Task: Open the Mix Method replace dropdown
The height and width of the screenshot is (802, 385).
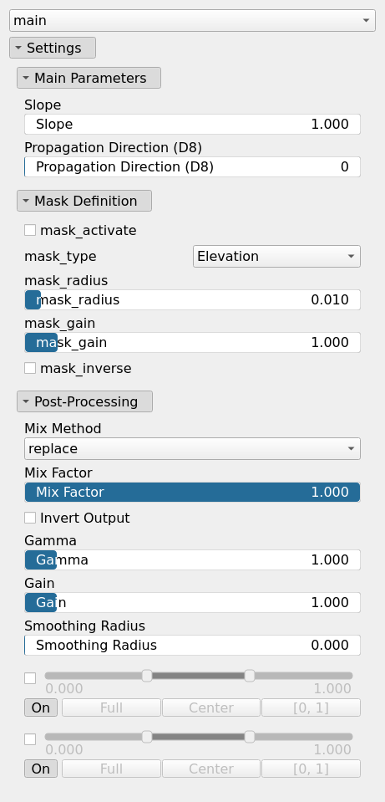Action: pos(192,448)
